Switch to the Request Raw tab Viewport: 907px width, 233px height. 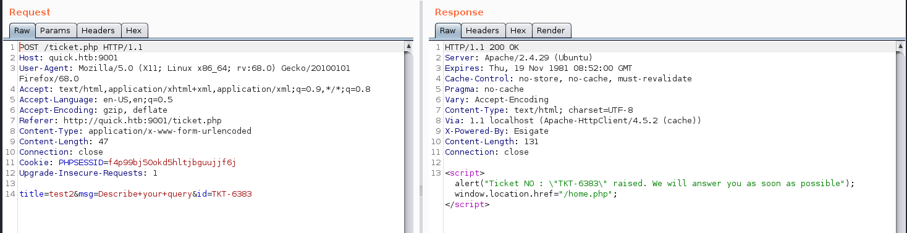coord(22,30)
